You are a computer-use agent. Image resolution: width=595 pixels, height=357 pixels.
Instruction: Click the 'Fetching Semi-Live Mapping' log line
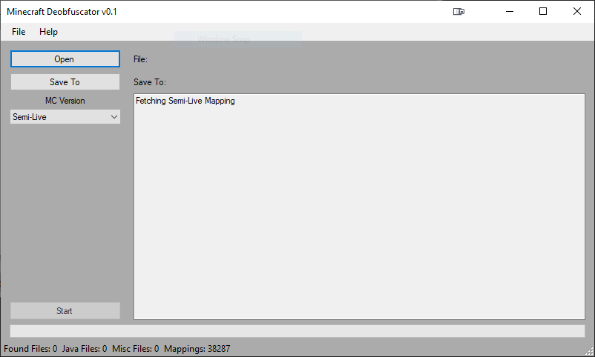185,101
